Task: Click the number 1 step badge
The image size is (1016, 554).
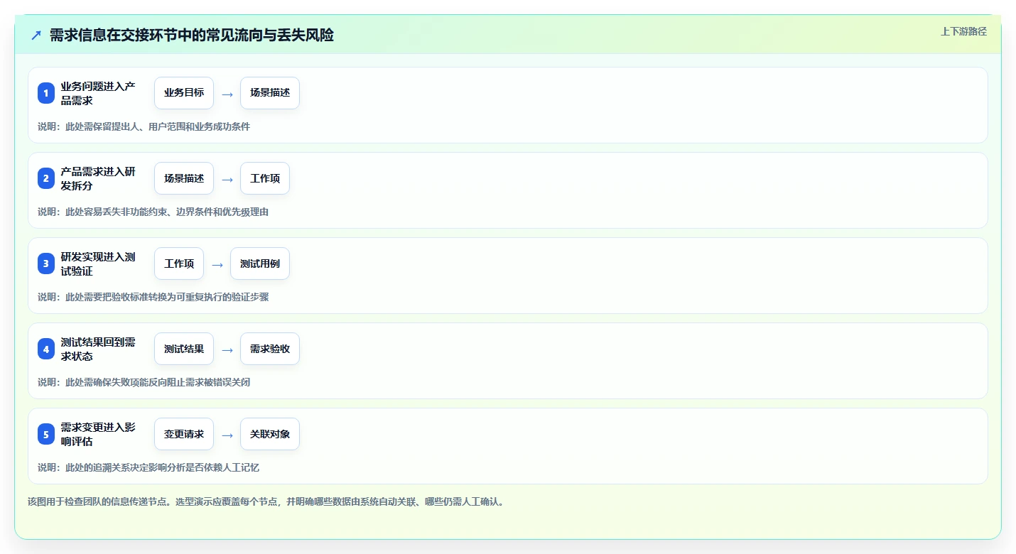Action: 46,93
